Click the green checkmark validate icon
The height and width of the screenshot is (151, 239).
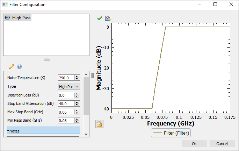point(100,18)
